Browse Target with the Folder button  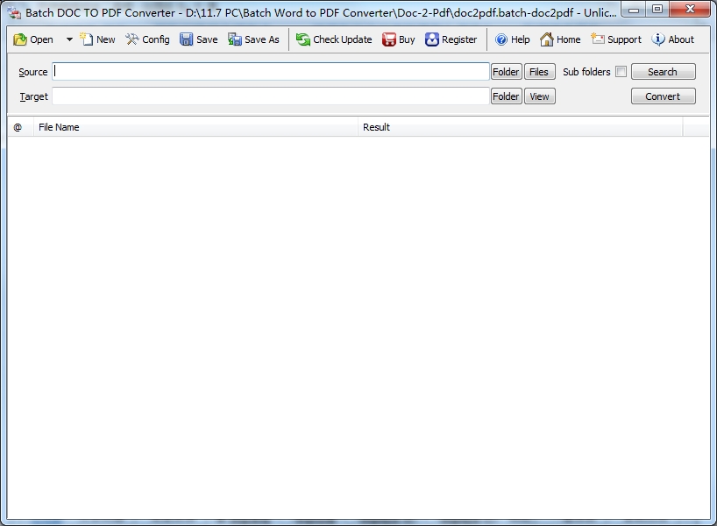click(x=507, y=96)
